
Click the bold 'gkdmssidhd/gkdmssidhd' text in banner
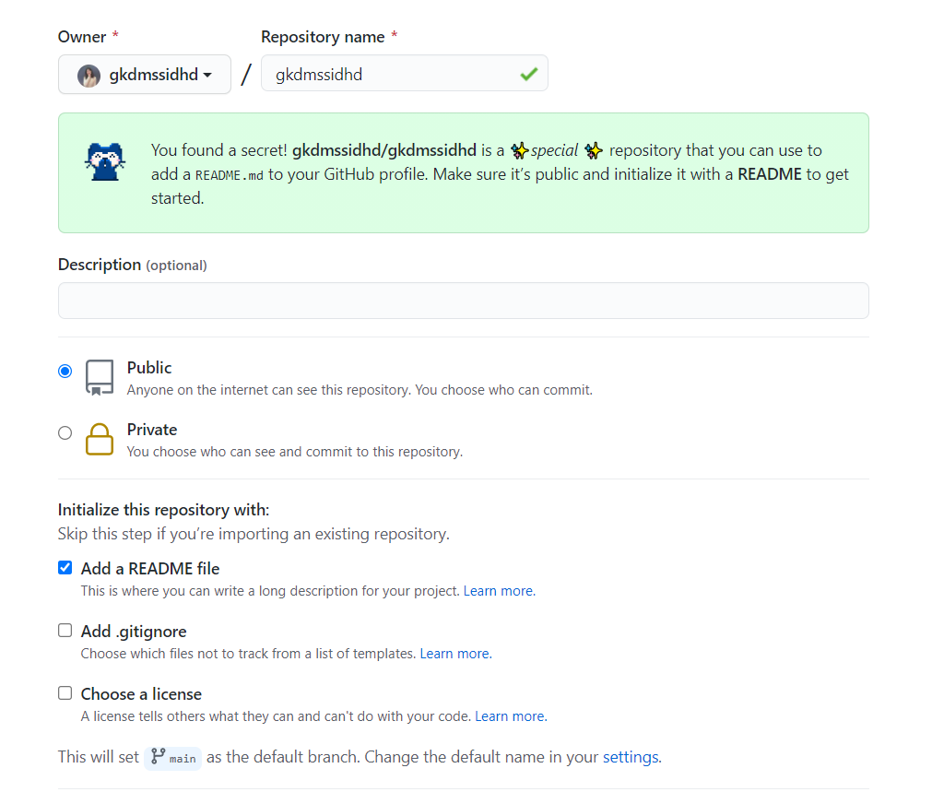pyautogui.click(x=384, y=150)
